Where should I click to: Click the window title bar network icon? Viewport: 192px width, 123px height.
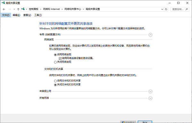3,3
